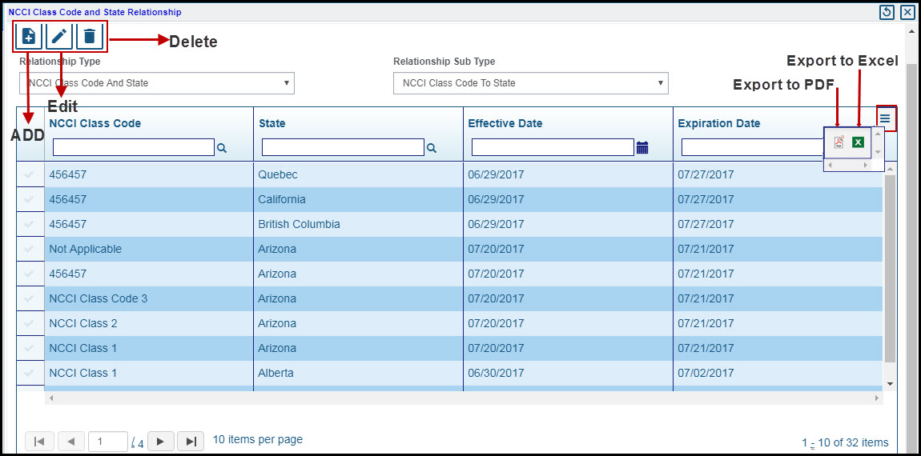Click the refresh icon in title bar
This screenshot has width=921, height=456.
click(x=887, y=12)
